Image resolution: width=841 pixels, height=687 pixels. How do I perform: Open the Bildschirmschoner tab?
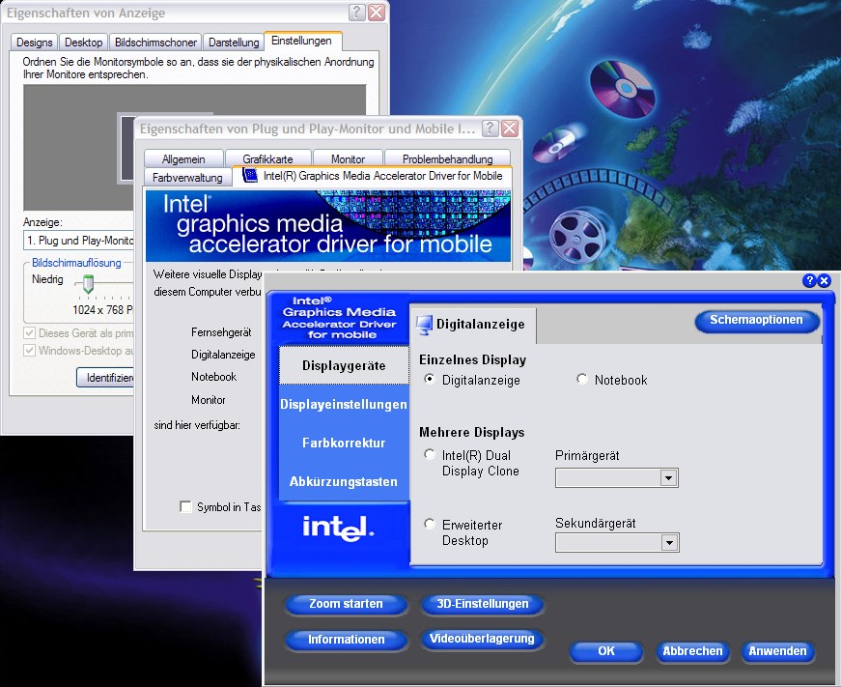point(155,43)
